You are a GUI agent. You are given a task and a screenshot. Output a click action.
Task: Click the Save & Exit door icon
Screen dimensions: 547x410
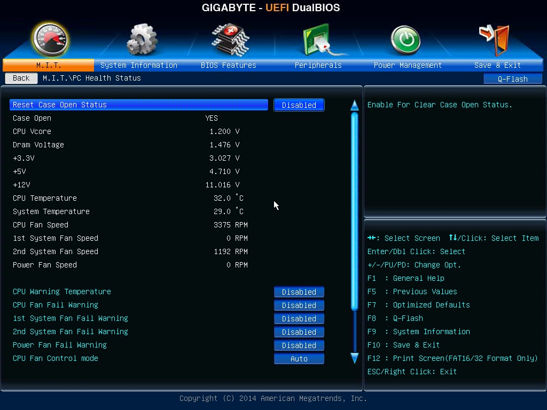click(494, 40)
